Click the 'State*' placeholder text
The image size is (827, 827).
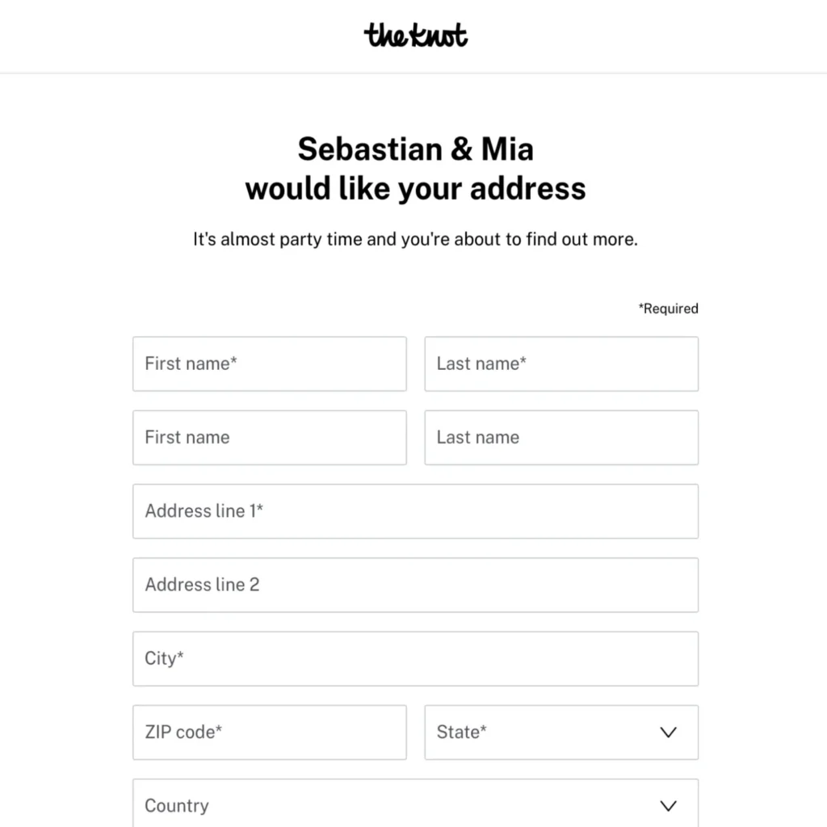(x=461, y=732)
